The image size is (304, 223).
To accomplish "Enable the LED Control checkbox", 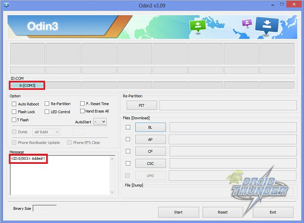I will [x=47, y=112].
